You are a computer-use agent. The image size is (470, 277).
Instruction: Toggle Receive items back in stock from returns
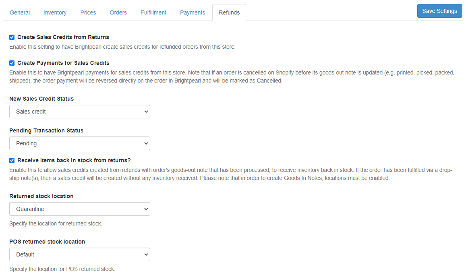click(x=12, y=160)
